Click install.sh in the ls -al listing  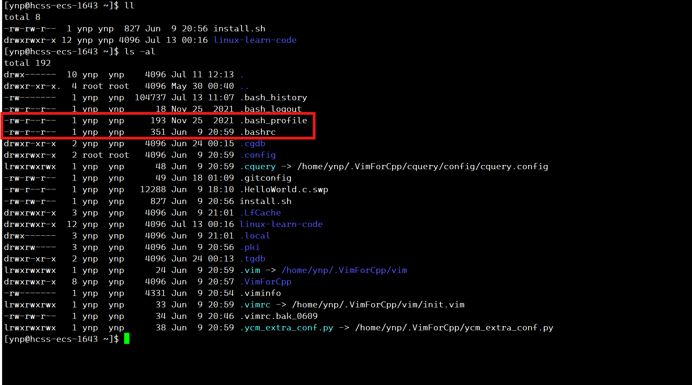tap(266, 202)
